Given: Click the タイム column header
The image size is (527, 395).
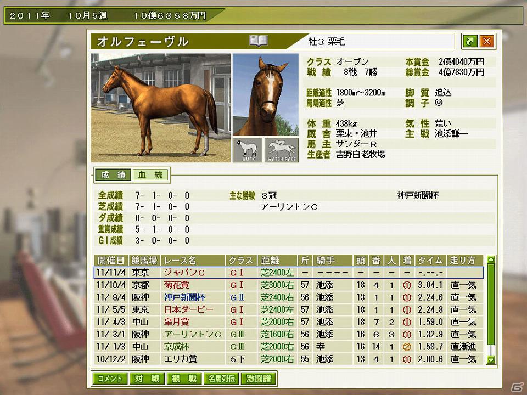Looking at the screenshot, I should [430, 260].
